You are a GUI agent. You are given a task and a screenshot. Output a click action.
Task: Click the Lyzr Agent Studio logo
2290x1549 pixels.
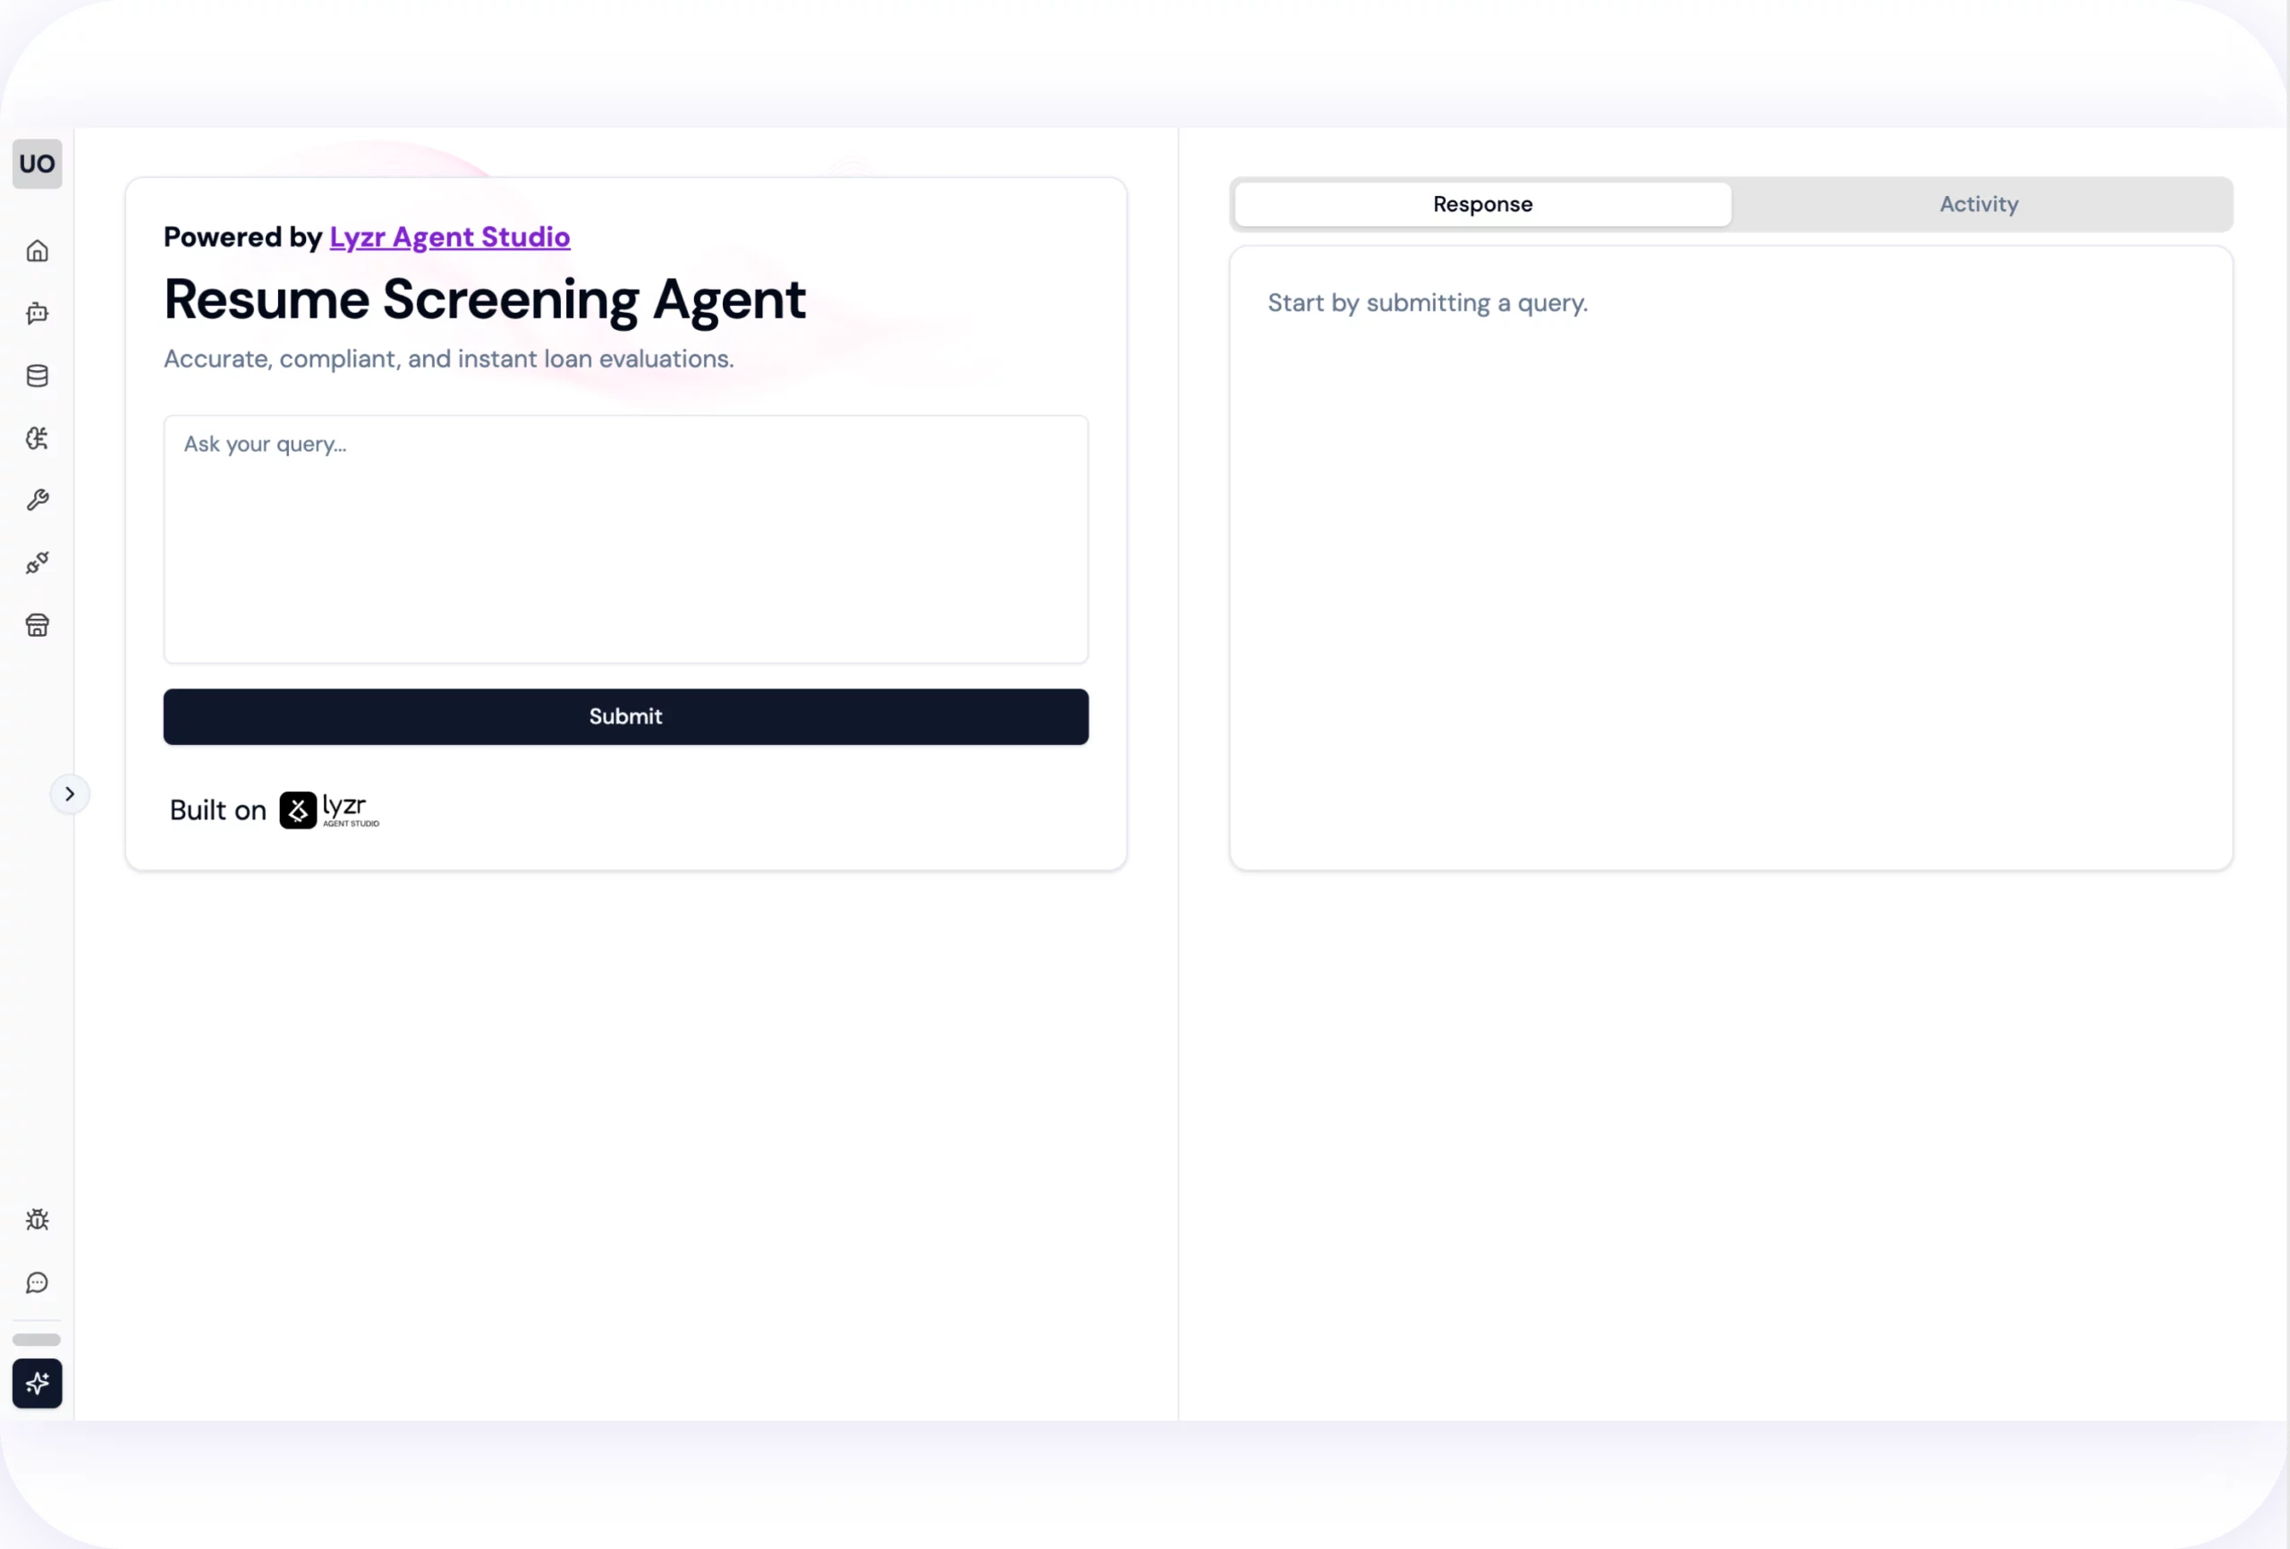[329, 810]
